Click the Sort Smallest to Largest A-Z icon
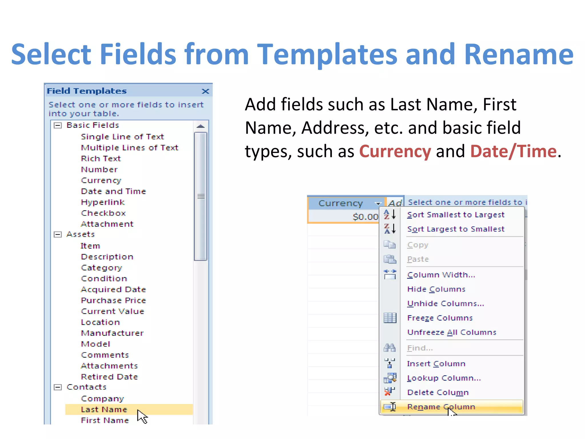This screenshot has height=439, width=585. 390,214
